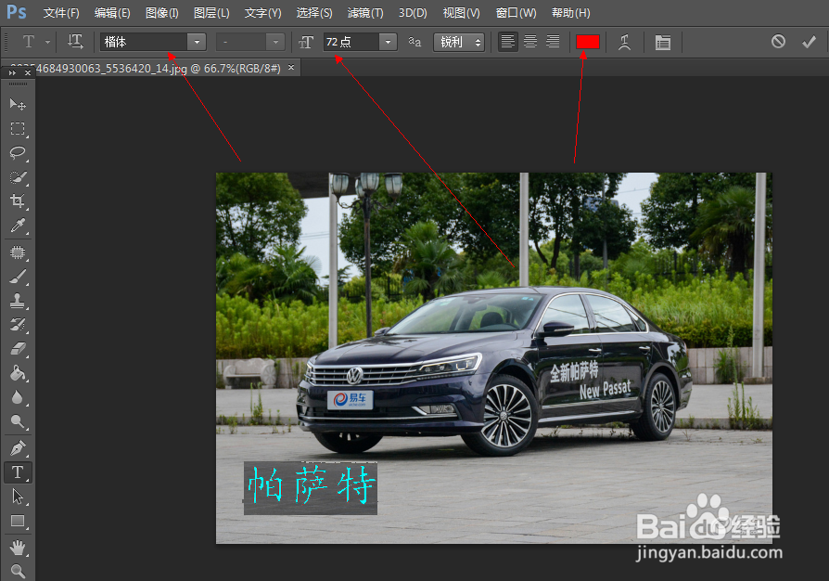Select the Clone Stamp tool

[18, 301]
